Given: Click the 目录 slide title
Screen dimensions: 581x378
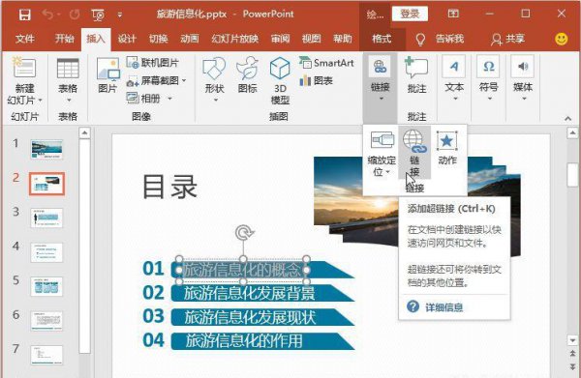Looking at the screenshot, I should [x=169, y=187].
